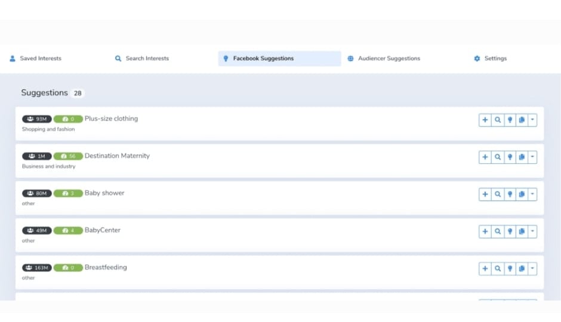Open BabyCenter row dropdown arrow
Image resolution: width=561 pixels, height=322 pixels.
[532, 231]
